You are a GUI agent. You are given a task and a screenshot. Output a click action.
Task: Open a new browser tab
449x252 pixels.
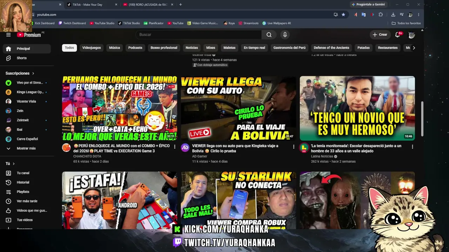point(181,5)
